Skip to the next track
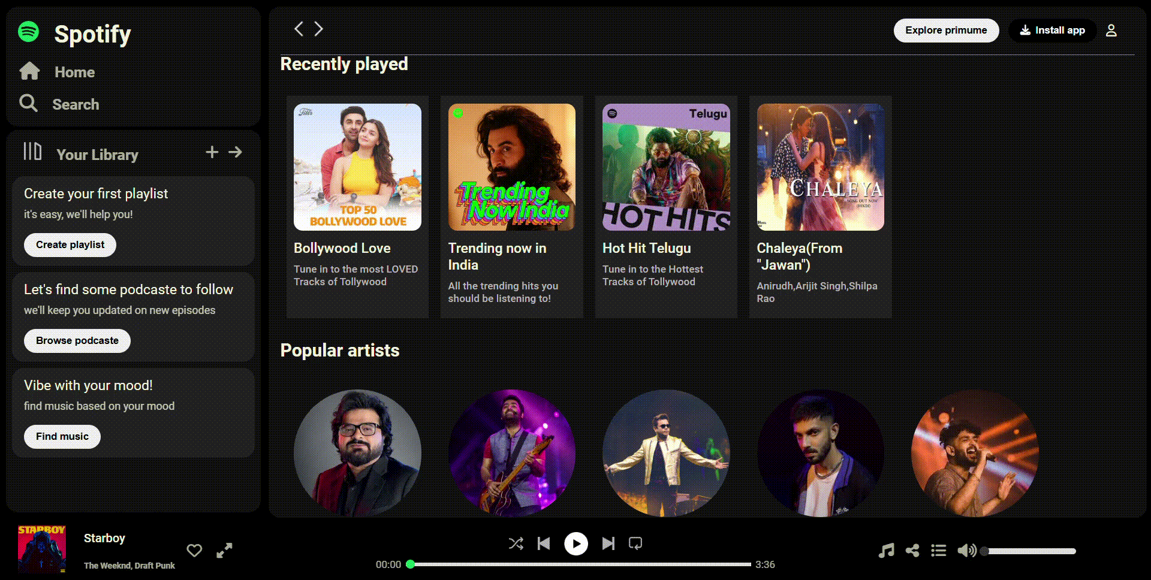This screenshot has width=1151, height=580. (x=608, y=543)
